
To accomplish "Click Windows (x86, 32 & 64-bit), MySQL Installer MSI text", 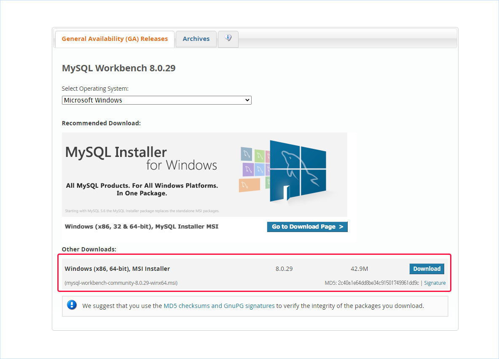I will click(x=142, y=227).
